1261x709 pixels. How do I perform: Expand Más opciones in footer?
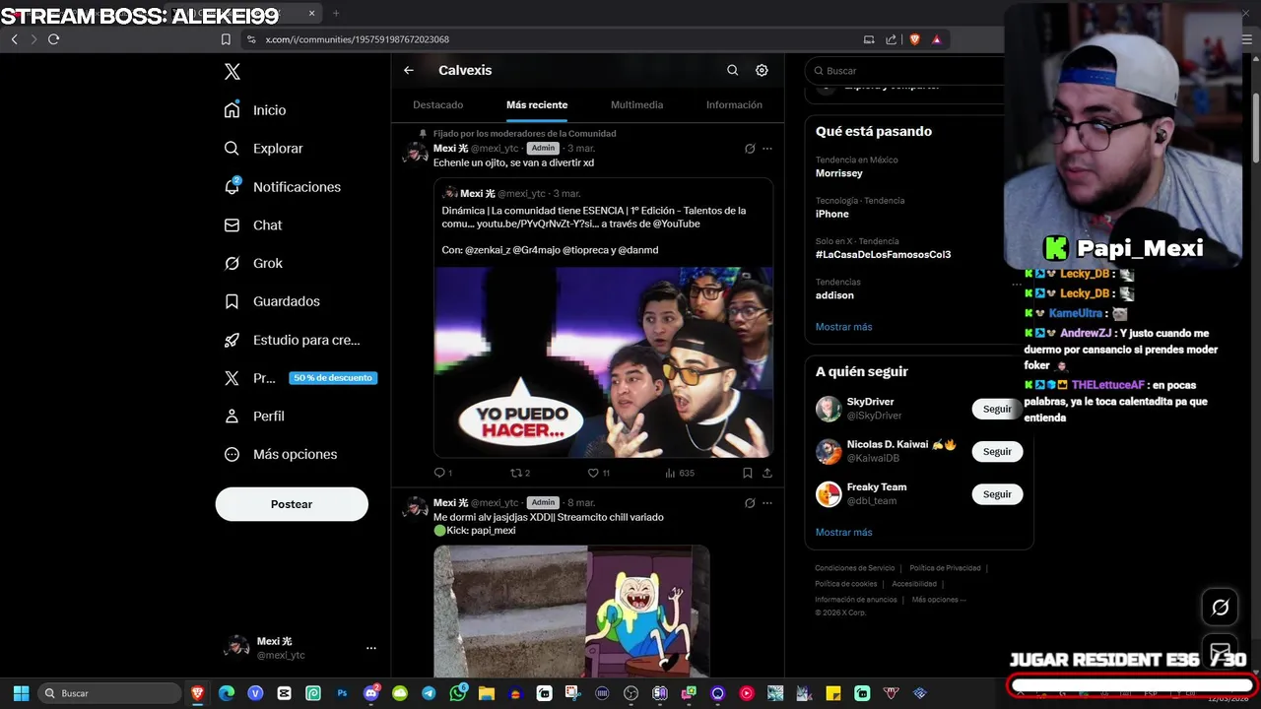click(938, 600)
